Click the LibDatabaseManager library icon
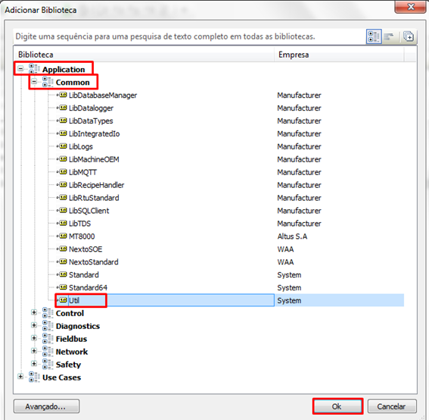The height and width of the screenshot is (420, 429). pos(62,95)
